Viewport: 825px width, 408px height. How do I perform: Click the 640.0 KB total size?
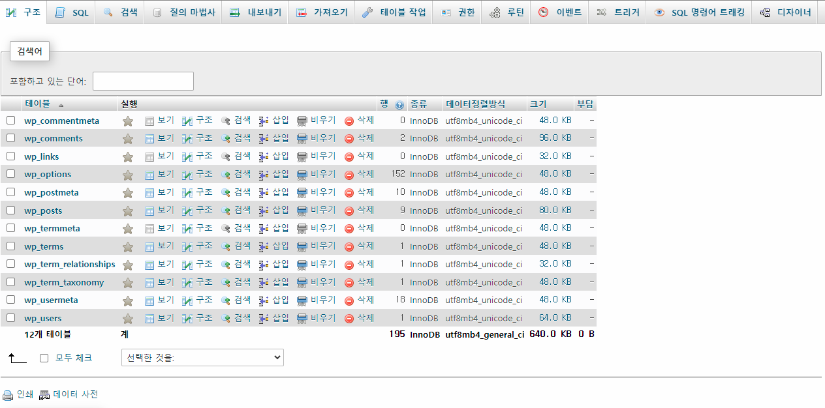(x=550, y=334)
